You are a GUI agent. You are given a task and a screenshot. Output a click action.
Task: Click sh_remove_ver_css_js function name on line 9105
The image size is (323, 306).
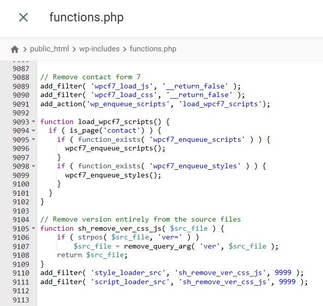119,228
